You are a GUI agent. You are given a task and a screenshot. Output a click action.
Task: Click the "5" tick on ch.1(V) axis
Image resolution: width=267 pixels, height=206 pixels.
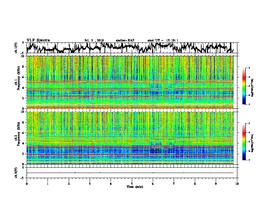click(23, 43)
